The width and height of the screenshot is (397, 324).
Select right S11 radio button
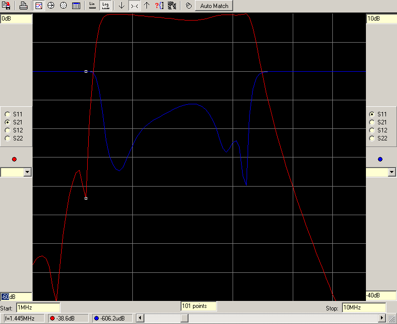[371, 114]
